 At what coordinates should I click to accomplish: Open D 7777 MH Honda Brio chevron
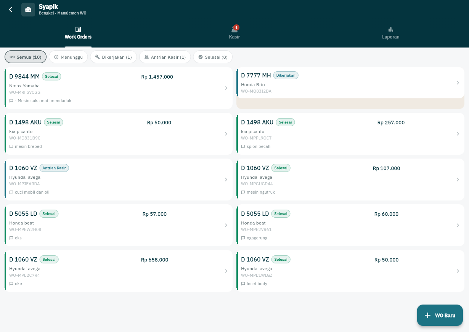pyautogui.click(x=458, y=83)
